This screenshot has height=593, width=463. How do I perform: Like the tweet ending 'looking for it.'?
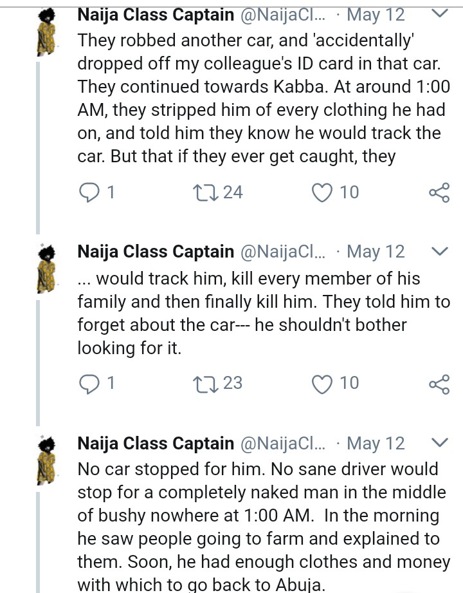pyautogui.click(x=322, y=384)
